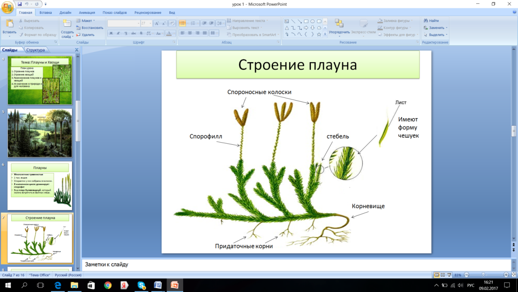Switch to the Вставка ribbon tab
518x292 pixels.
(45, 12)
